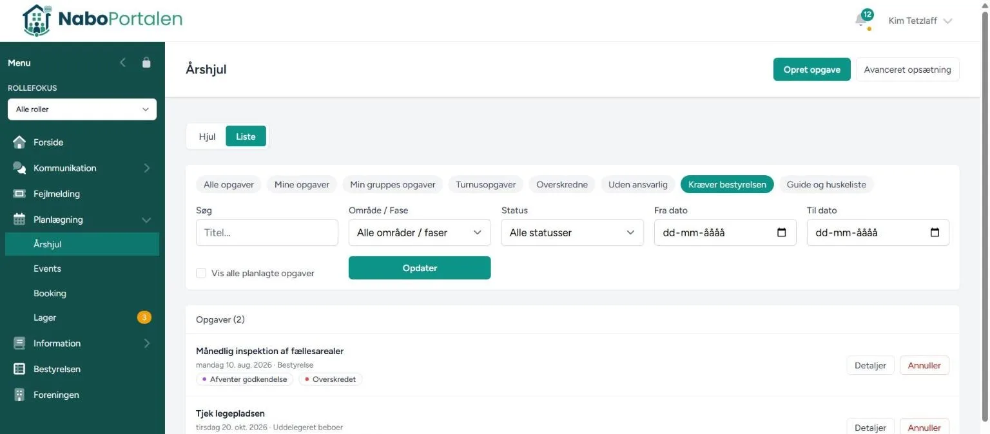Open the Fra dato calendar picker icon
The image size is (990, 434).
coord(782,232)
